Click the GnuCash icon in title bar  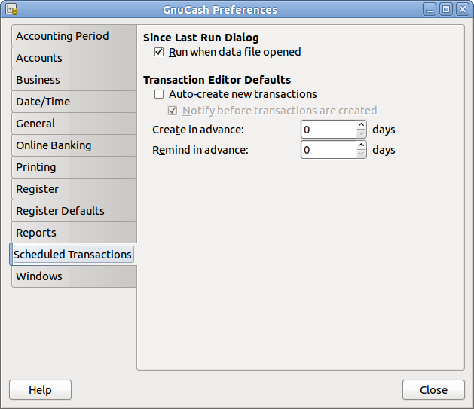point(11,10)
